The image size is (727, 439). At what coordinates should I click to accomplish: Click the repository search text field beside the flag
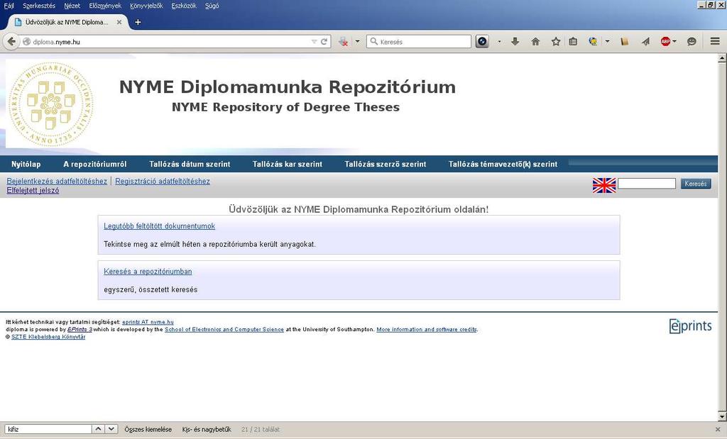click(x=647, y=184)
